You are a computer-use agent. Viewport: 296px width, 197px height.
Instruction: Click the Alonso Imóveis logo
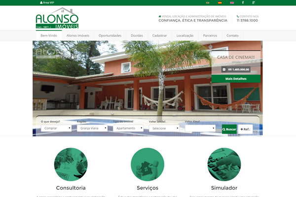[57, 18]
